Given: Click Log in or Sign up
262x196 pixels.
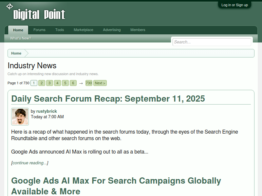Looking at the screenshot, I should [234, 5].
